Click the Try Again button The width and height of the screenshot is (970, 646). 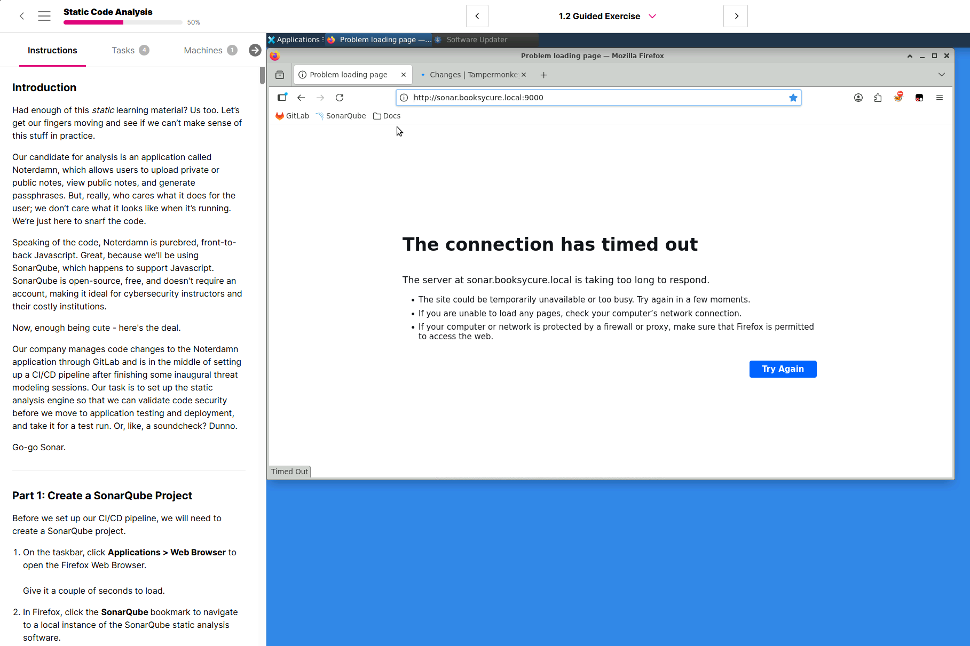783,369
